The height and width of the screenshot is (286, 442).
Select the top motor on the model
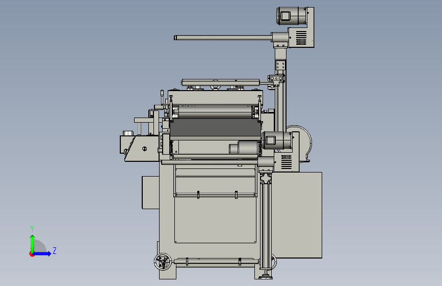tap(292, 16)
